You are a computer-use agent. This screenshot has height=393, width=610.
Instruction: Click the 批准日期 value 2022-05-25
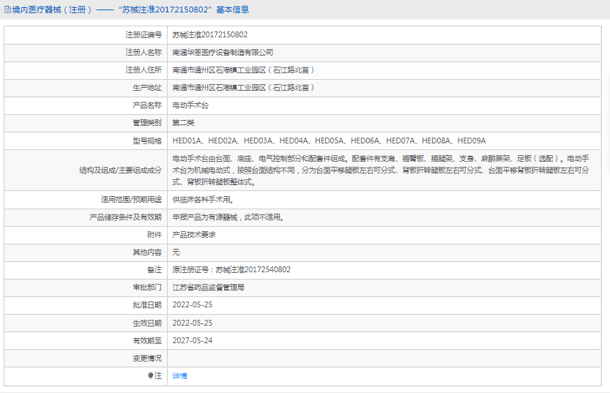pos(193,305)
